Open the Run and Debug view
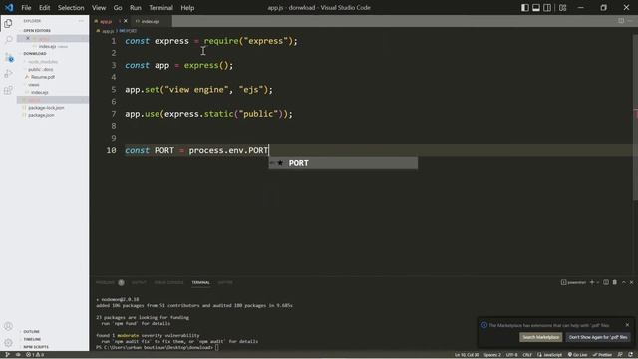The height and width of the screenshot is (359, 638). (8, 74)
